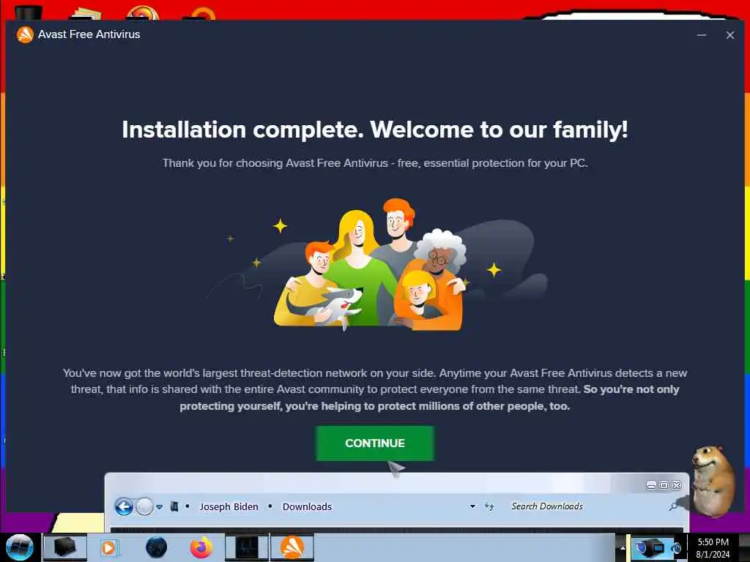Launch the media player from taskbar
Viewport: 750px width, 562px height.
click(108, 547)
